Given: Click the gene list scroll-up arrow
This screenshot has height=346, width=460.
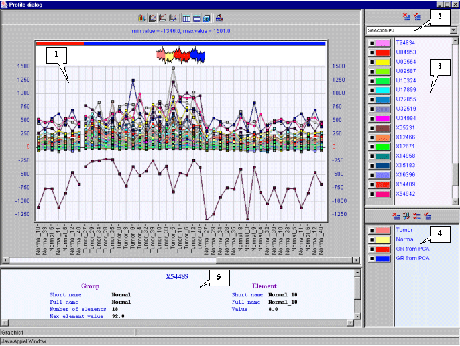Looking at the screenshot, I should click(454, 41).
